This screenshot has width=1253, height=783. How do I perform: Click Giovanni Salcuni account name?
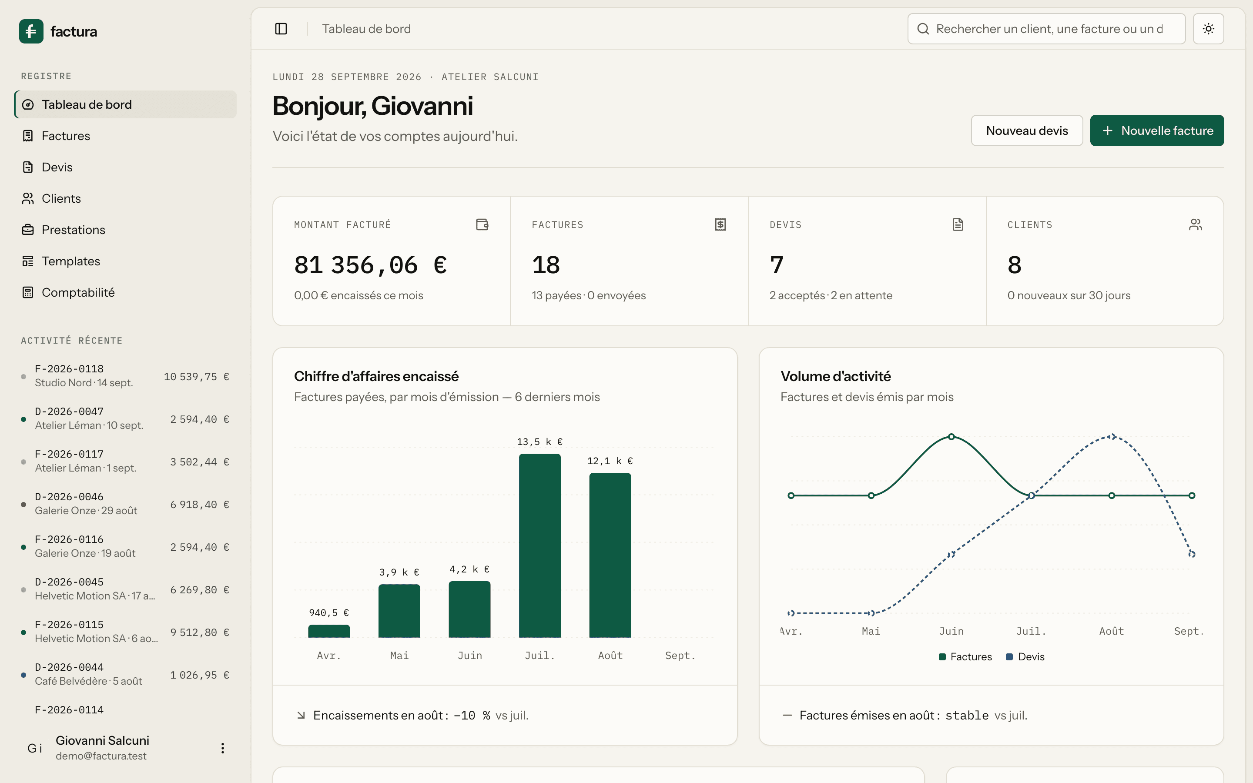pos(103,740)
